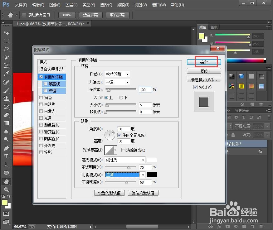Open Color panel flyout menu
This screenshot has height=230, width=273.
click(x=268, y=27)
